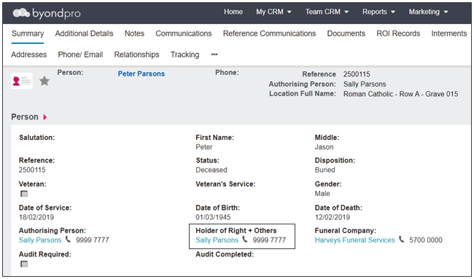The height and width of the screenshot is (279, 474).
Task: Open the Phone/ Email tab
Action: [80, 55]
